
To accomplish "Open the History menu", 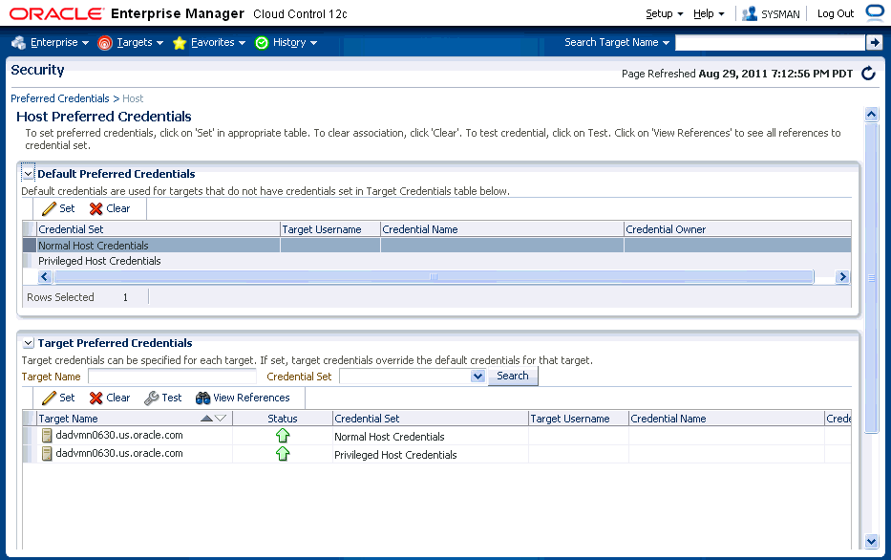I will (294, 43).
